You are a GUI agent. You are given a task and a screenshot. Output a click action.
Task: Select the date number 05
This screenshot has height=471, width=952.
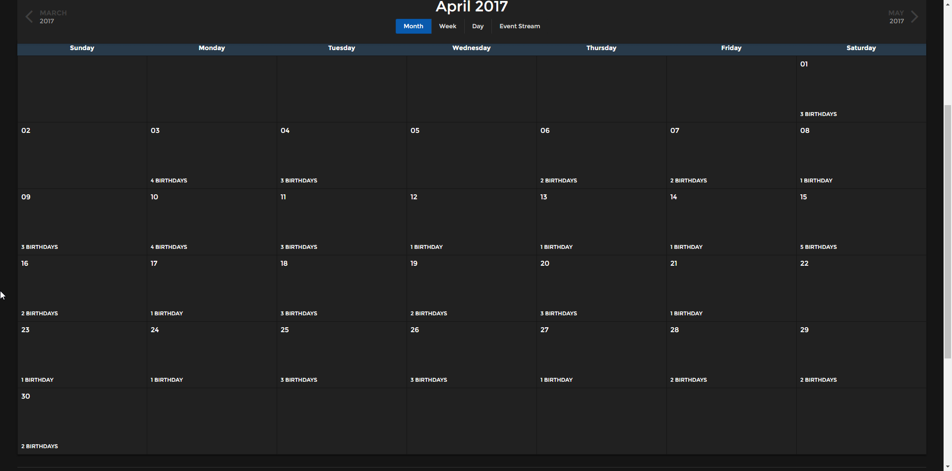(x=415, y=130)
